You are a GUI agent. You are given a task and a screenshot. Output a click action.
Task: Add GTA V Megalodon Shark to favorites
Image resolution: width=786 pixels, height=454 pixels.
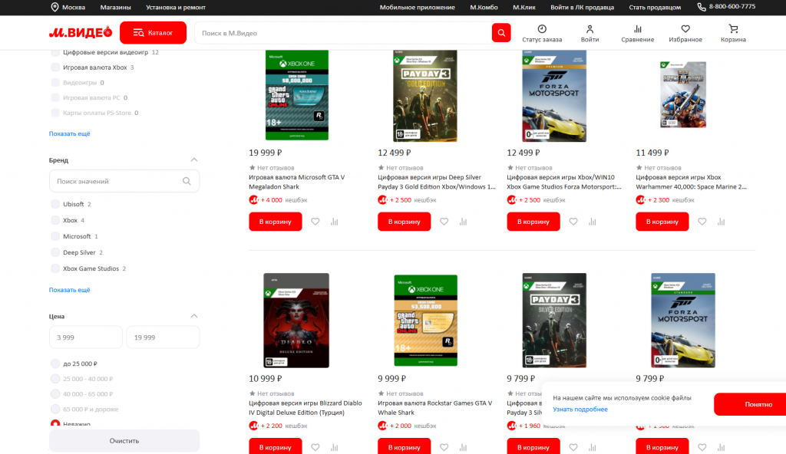[315, 222]
